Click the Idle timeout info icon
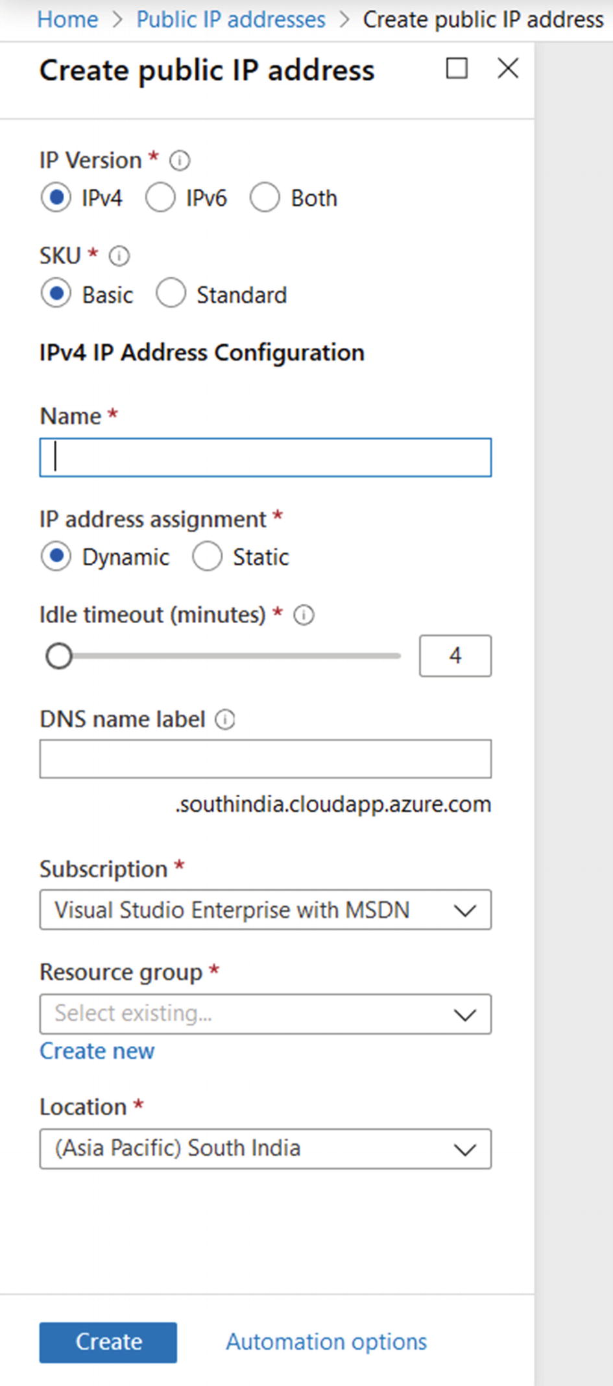This screenshot has height=1386, width=613. point(304,615)
